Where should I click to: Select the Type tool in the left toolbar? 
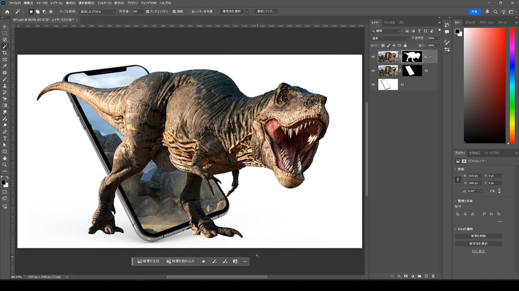5,138
